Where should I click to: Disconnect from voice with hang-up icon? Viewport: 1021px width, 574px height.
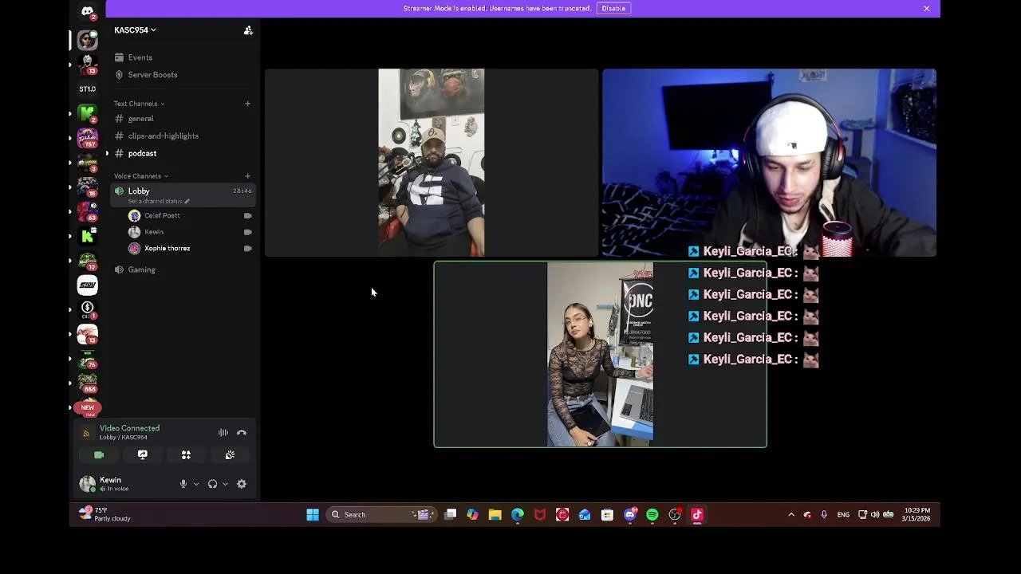pos(242,433)
